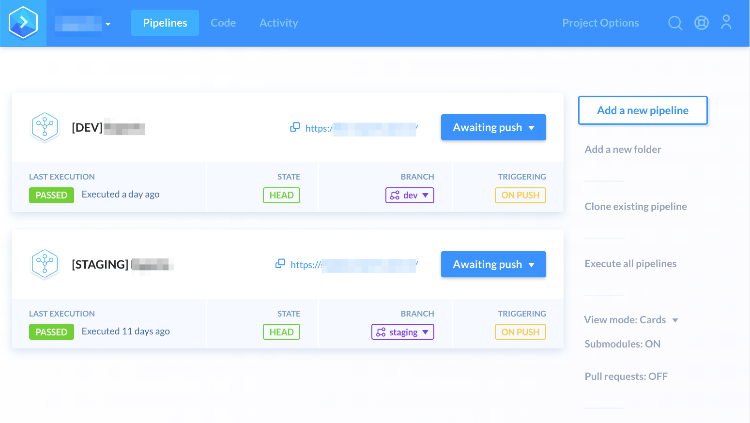This screenshot has height=423, width=750.
Task: Click Execute all pipelines link
Action: (x=630, y=264)
